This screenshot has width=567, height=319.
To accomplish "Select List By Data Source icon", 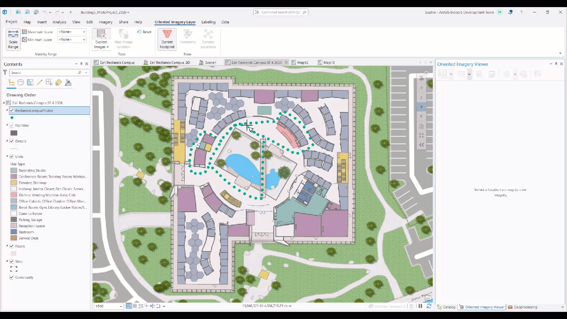I will point(21,82).
